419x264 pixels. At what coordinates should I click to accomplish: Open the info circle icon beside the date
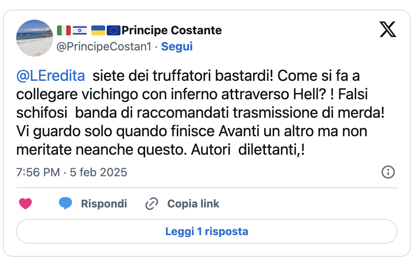[388, 172]
